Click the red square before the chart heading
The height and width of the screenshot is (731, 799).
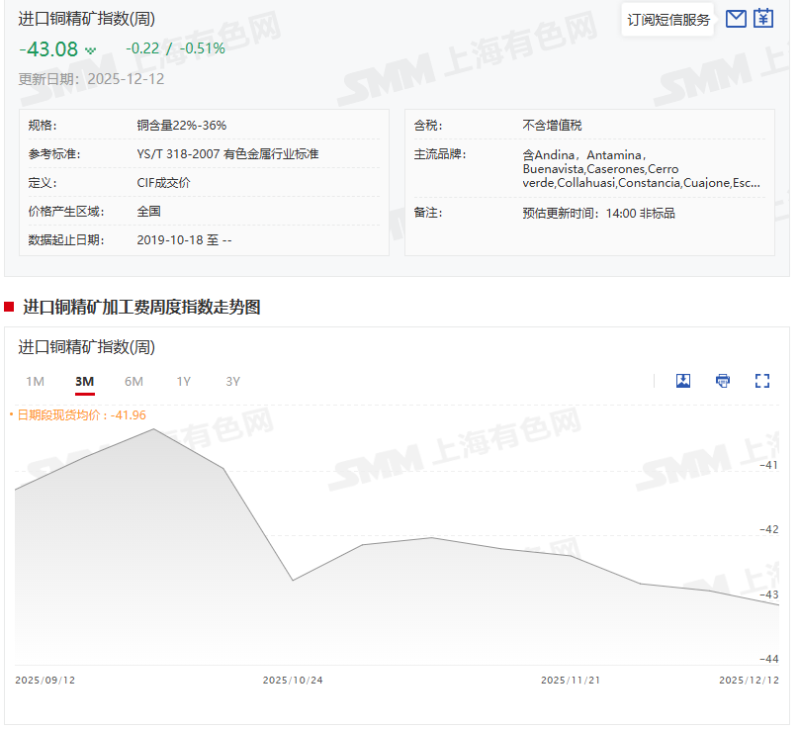(9, 307)
